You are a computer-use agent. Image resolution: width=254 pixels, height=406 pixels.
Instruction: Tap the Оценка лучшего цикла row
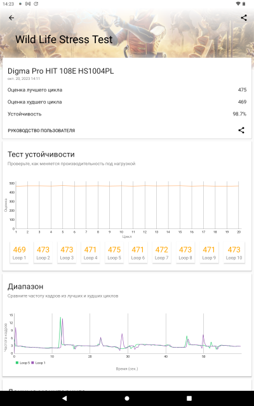[x=127, y=90]
